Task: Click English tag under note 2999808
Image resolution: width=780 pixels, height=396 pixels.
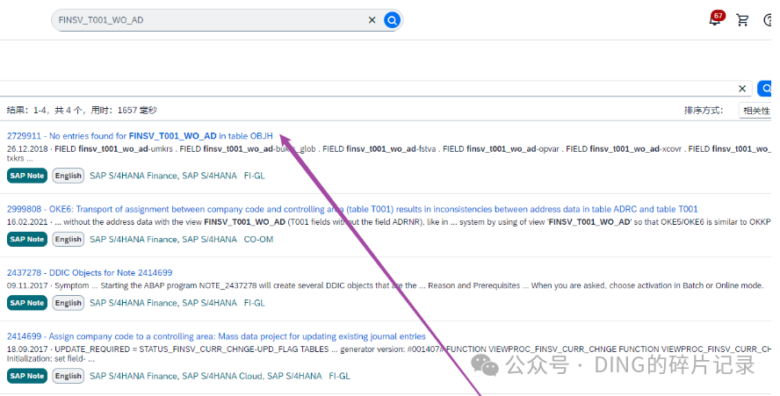Action: [x=69, y=240]
